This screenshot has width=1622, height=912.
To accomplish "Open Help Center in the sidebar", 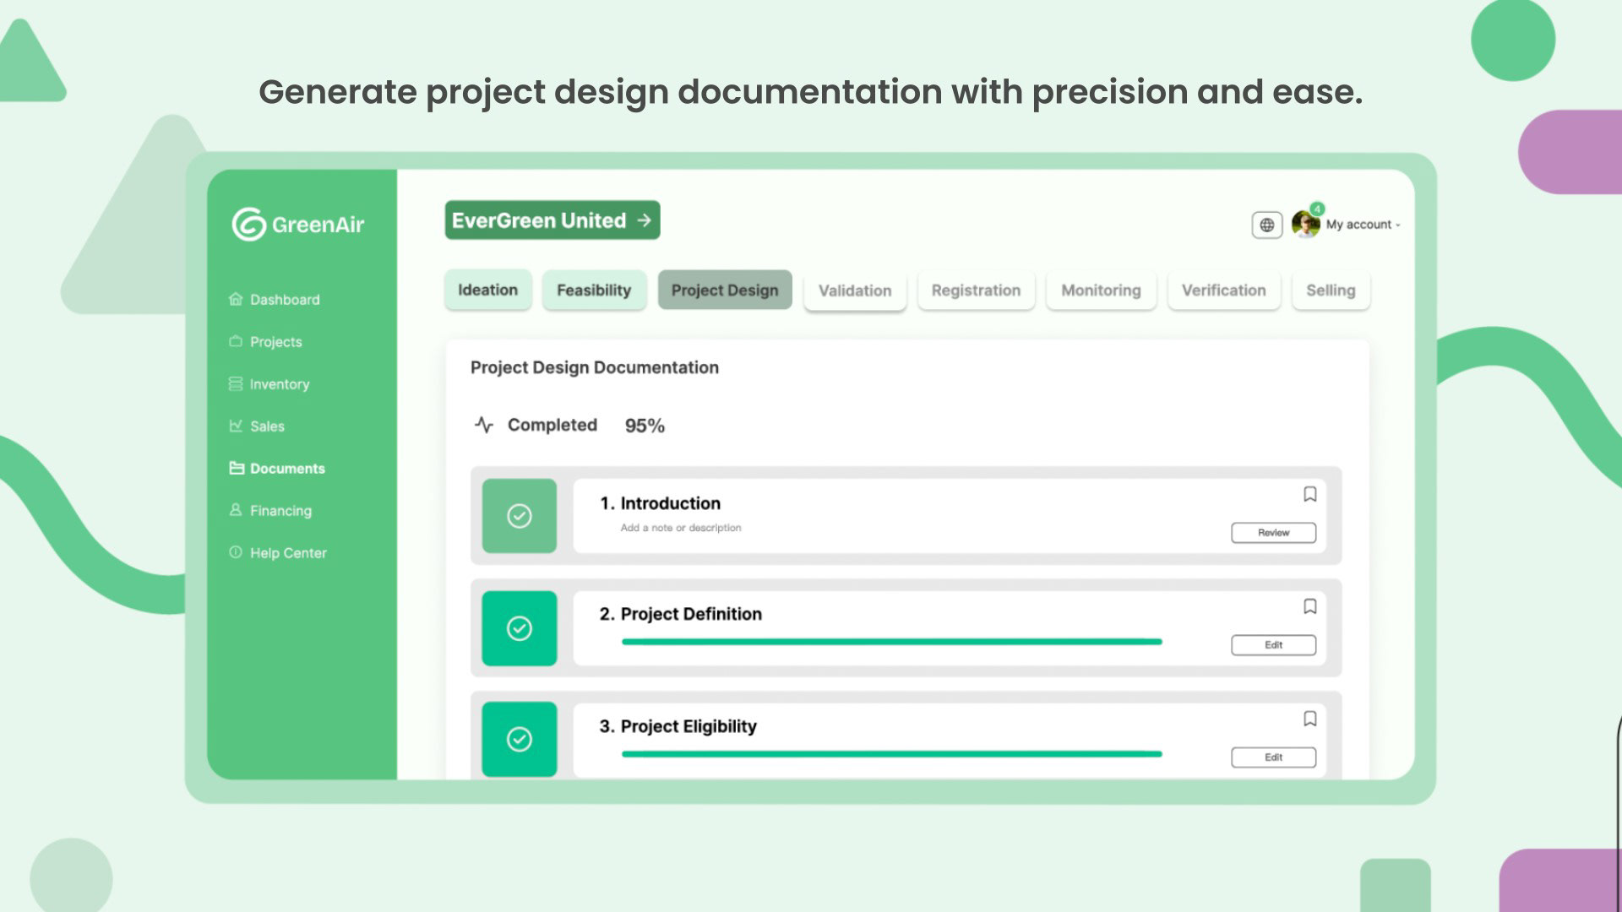I will [287, 553].
